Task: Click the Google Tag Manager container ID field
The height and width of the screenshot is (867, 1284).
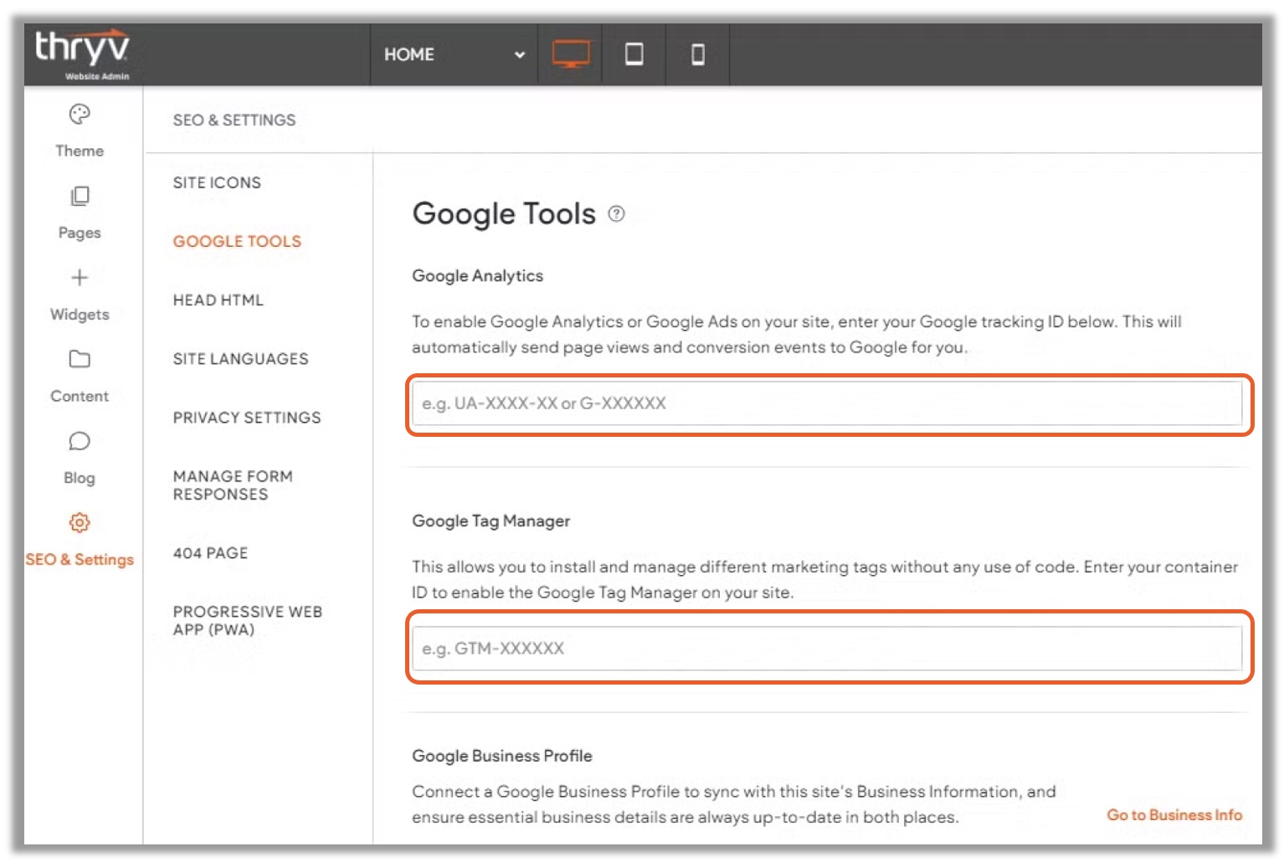Action: [827, 649]
